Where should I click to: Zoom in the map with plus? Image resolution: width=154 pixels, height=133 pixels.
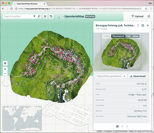pos(5,69)
